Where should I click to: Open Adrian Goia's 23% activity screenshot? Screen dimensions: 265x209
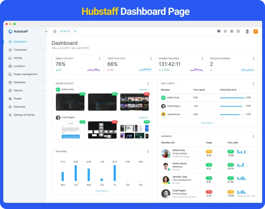tap(134, 102)
